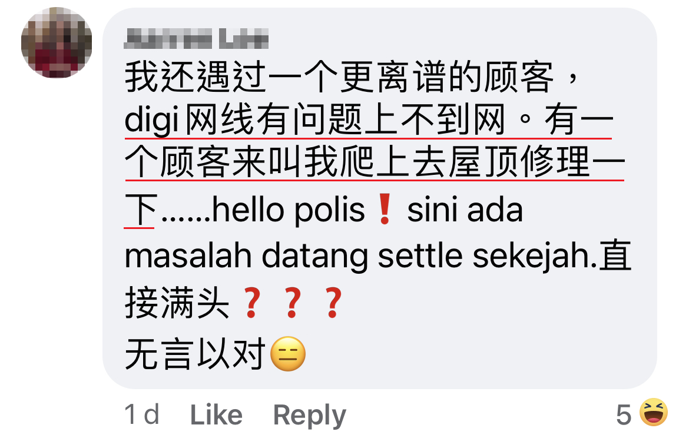Click the reaction count 5
This screenshot has height=438, width=689.
click(x=624, y=415)
